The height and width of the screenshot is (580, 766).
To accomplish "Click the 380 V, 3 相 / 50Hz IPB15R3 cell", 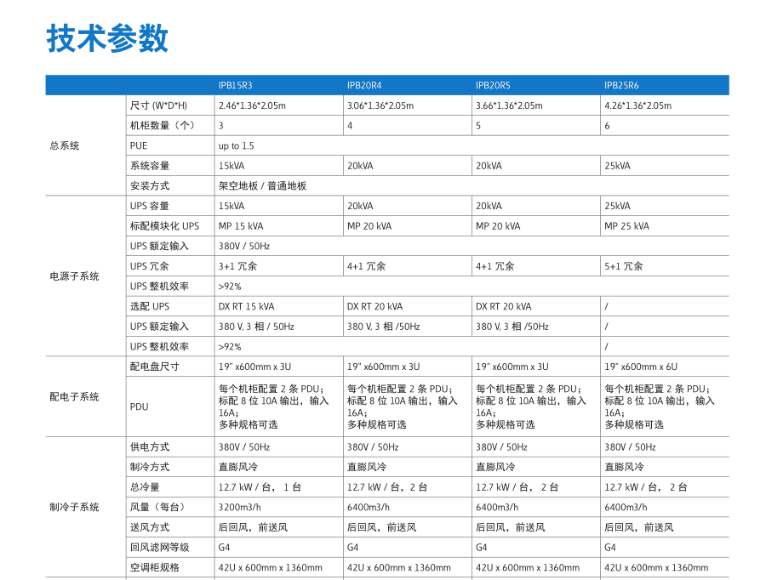I will (256, 326).
